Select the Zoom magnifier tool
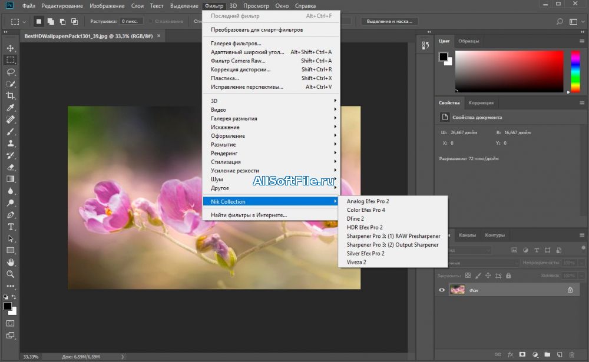 (11, 274)
